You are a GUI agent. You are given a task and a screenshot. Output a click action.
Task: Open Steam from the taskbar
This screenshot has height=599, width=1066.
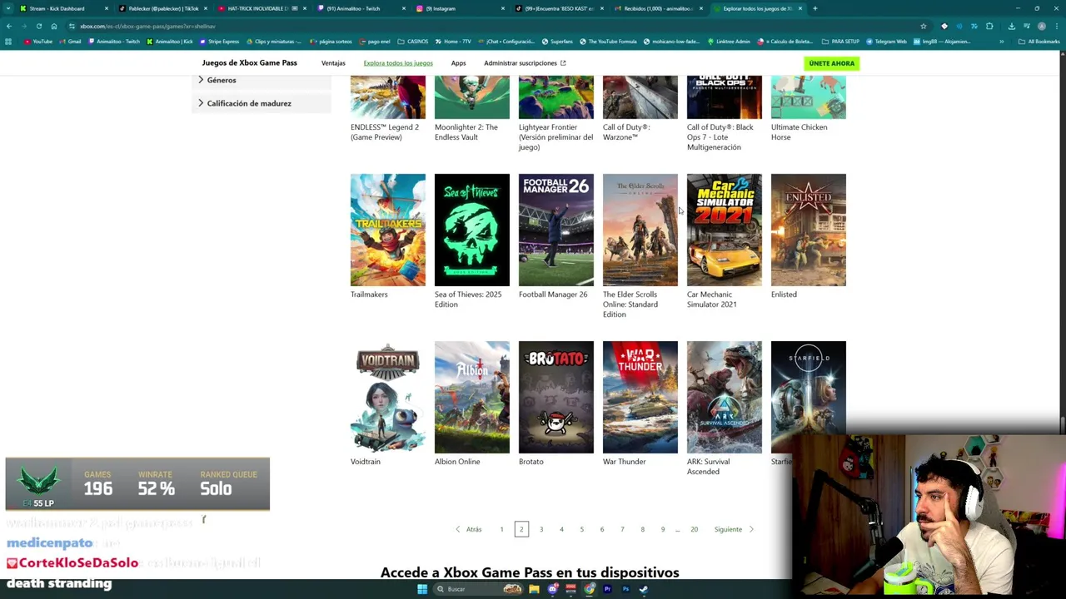click(x=644, y=589)
